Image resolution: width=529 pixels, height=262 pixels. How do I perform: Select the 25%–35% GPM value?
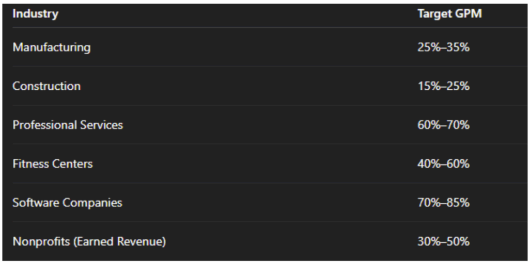coord(443,47)
